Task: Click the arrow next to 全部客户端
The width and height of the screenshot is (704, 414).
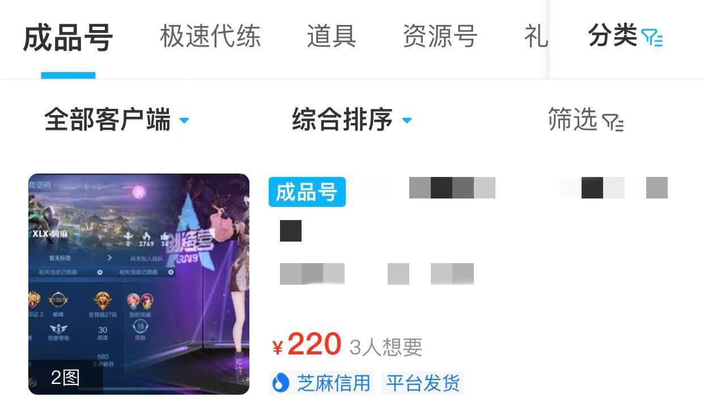Action: (184, 121)
